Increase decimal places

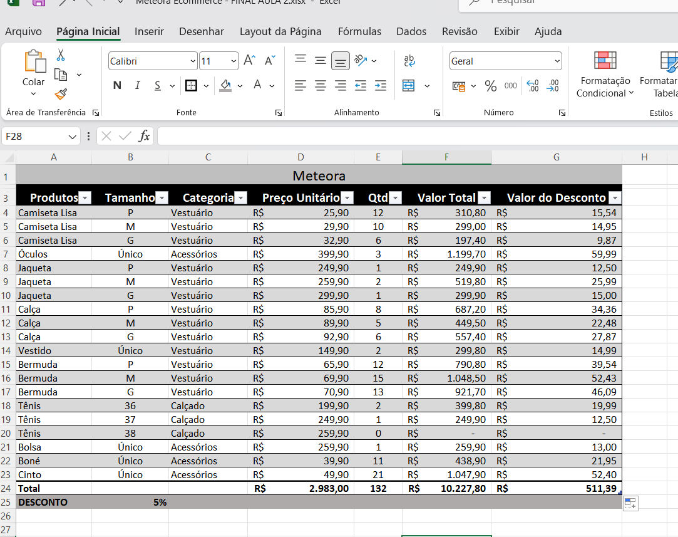(533, 86)
